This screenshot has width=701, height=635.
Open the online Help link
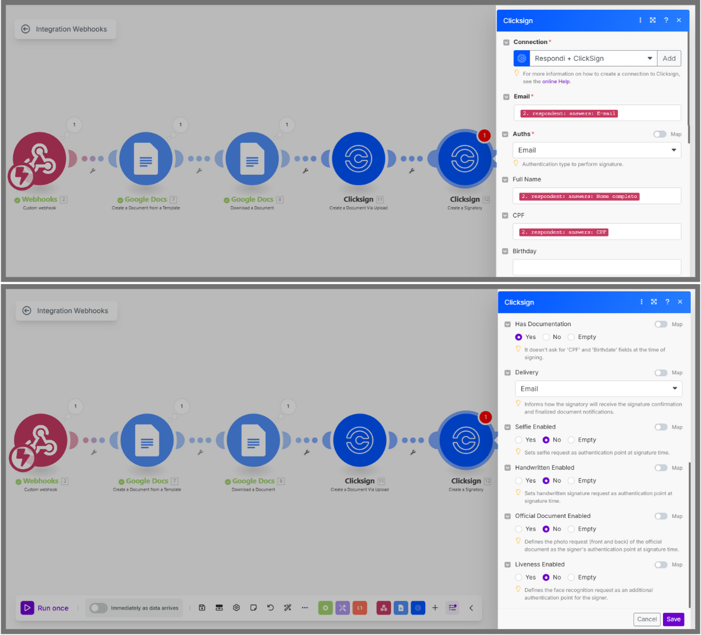(556, 81)
